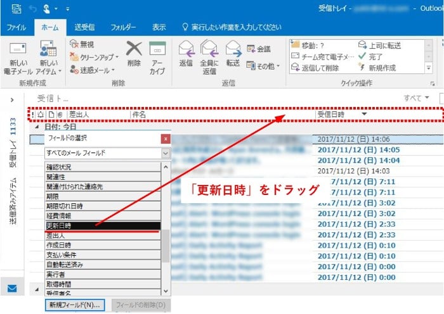
Task: Click the 新しい電子メール icon
Action: click(x=17, y=51)
